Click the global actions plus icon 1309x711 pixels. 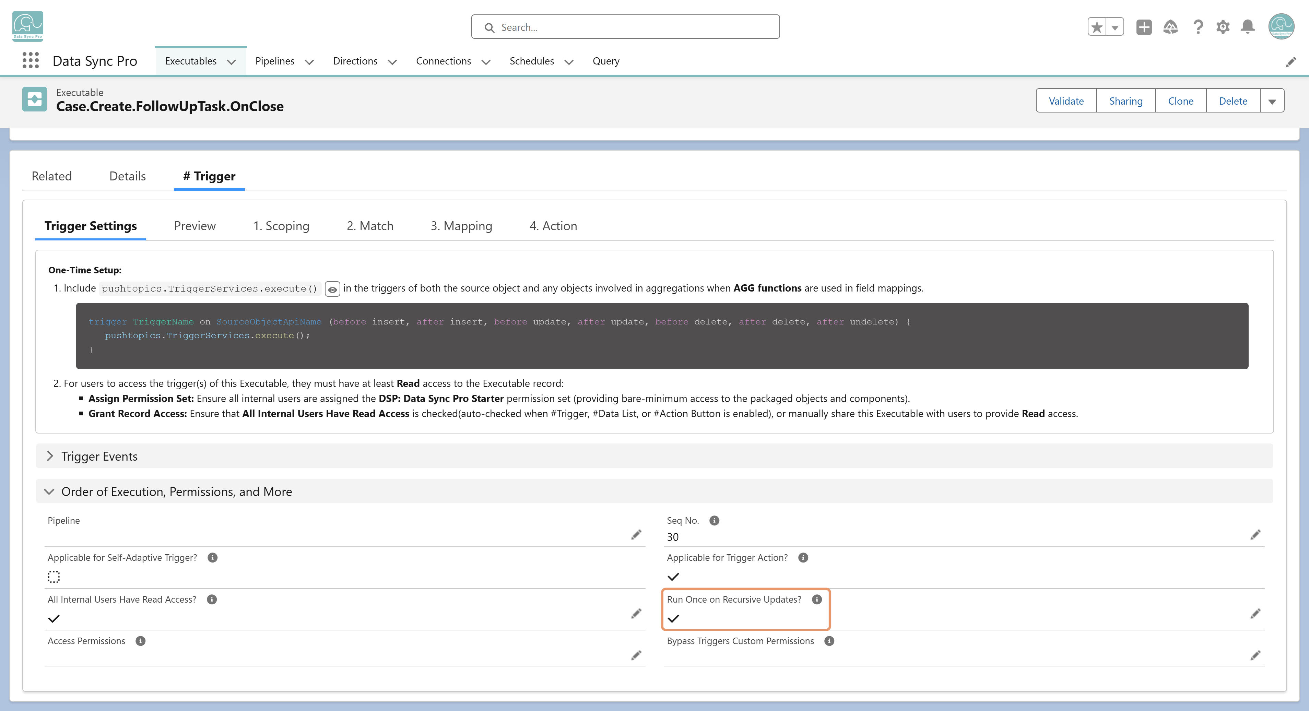point(1144,27)
